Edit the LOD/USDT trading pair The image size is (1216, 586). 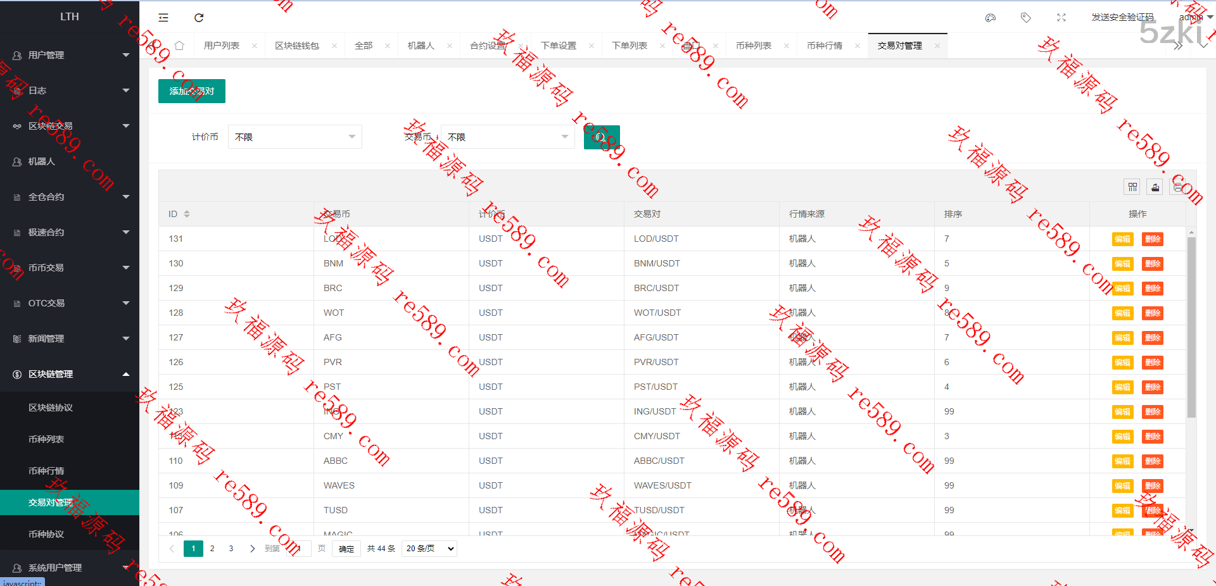click(1122, 239)
